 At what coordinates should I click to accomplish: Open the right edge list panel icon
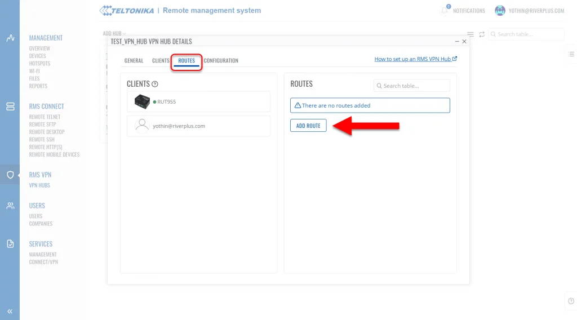coord(571,54)
